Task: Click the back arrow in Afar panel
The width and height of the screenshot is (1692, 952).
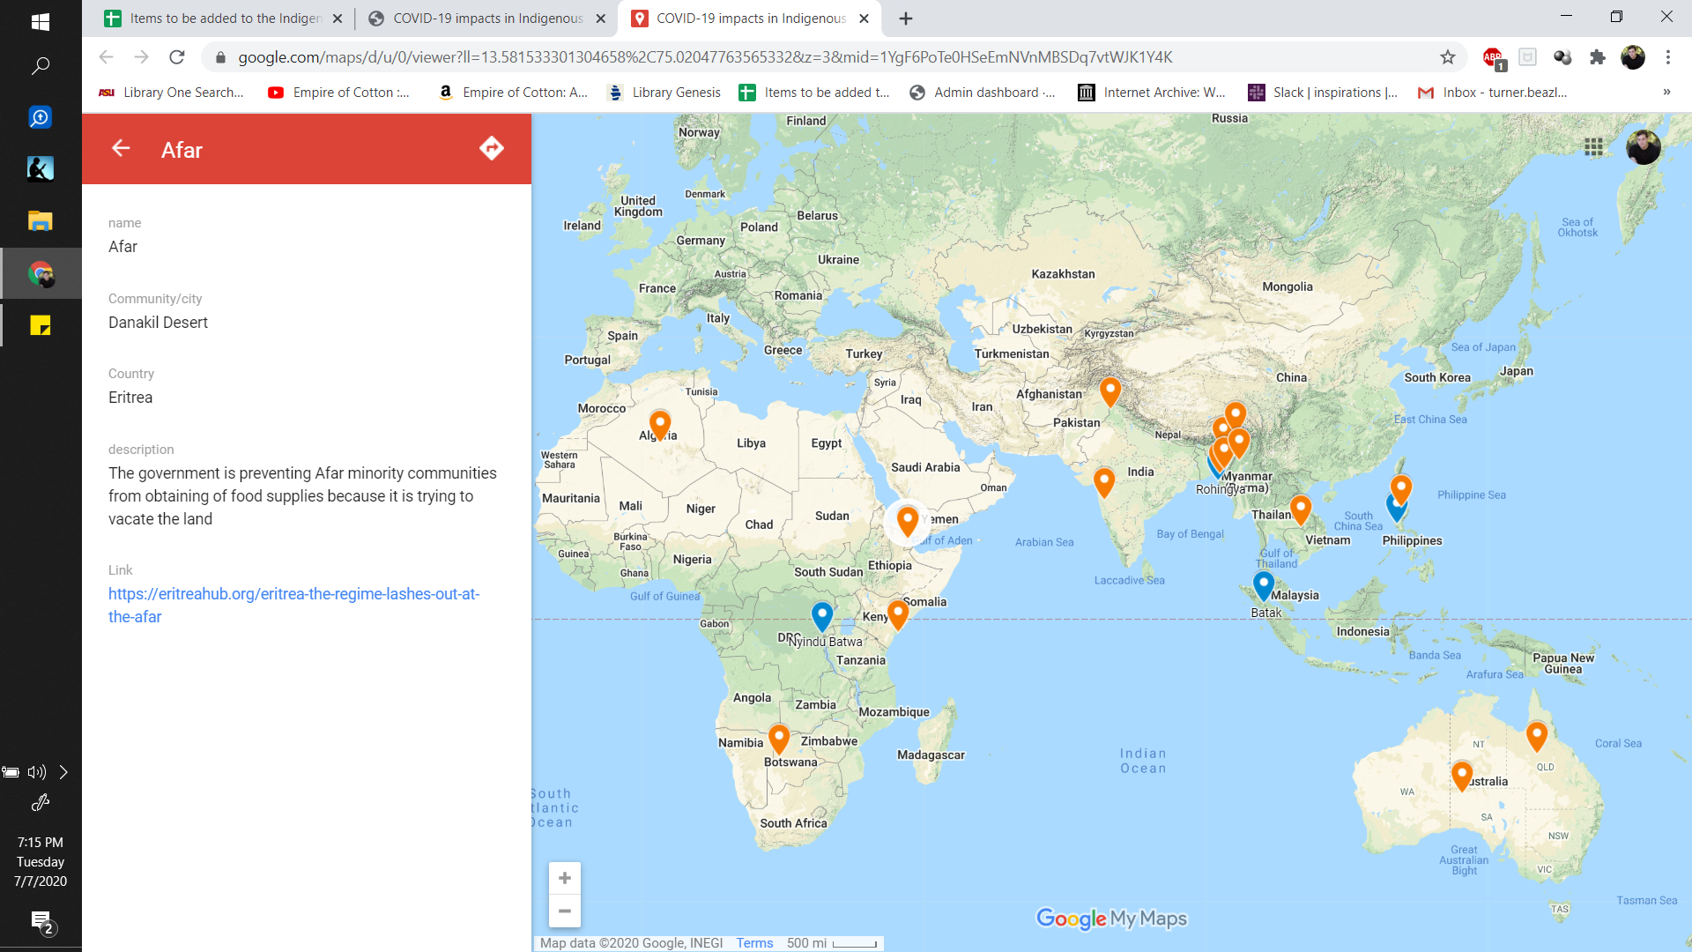Action: pos(121,148)
